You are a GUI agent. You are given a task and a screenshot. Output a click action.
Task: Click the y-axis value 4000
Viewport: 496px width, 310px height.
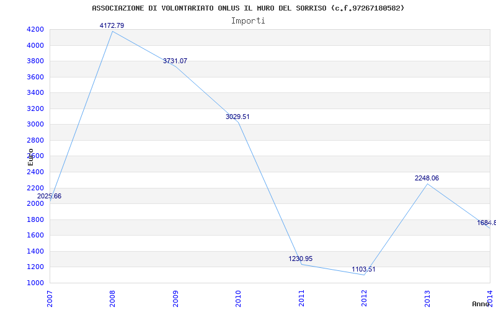coord(35,45)
